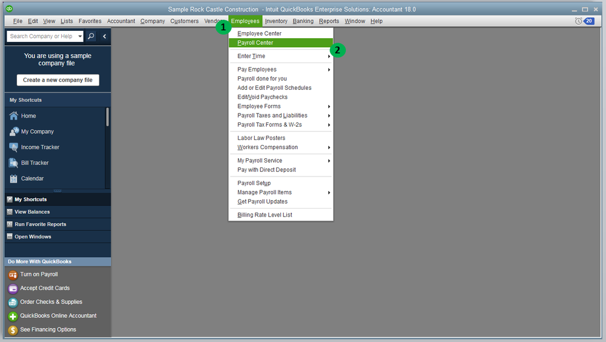This screenshot has height=342, width=606.
Task: Click the Turn on Payroll link
Action: click(39, 274)
